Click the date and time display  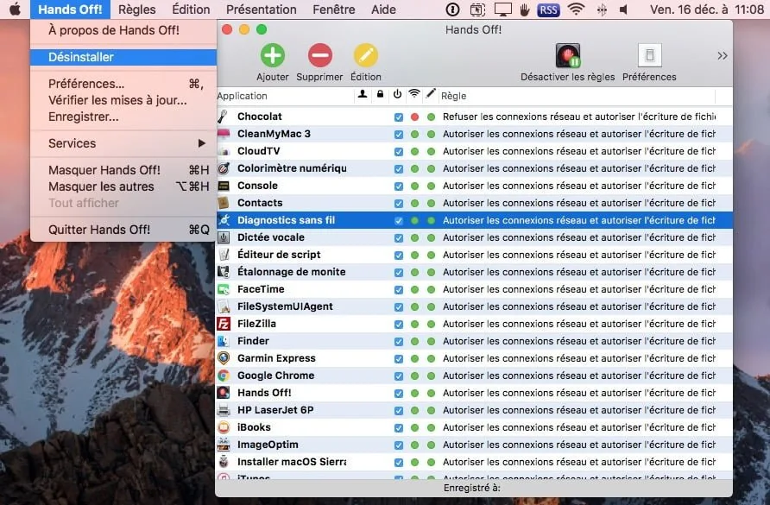(x=707, y=9)
